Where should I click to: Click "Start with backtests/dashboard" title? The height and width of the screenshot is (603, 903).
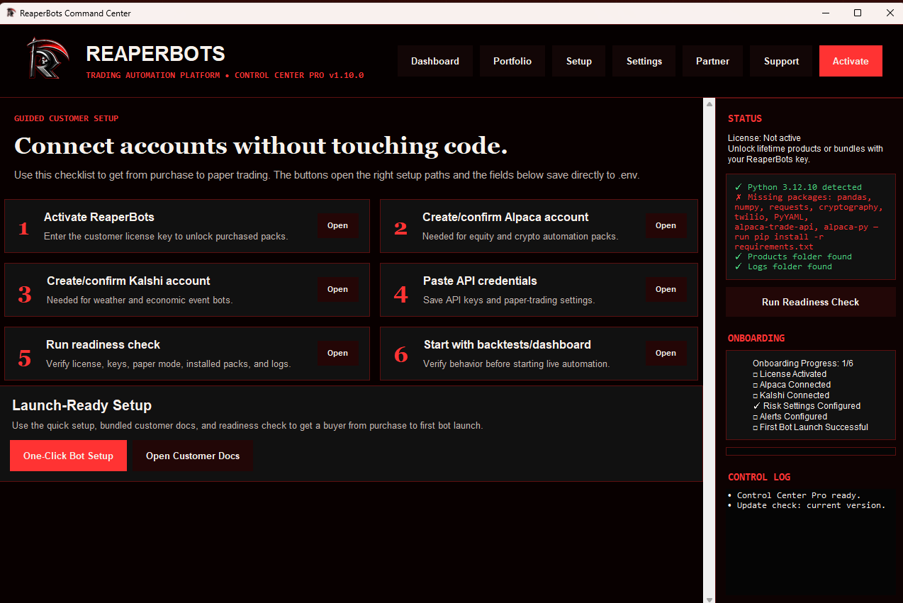tap(507, 344)
